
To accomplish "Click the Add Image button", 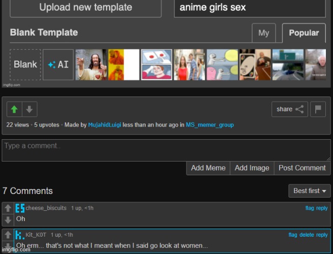I will tap(252, 168).
